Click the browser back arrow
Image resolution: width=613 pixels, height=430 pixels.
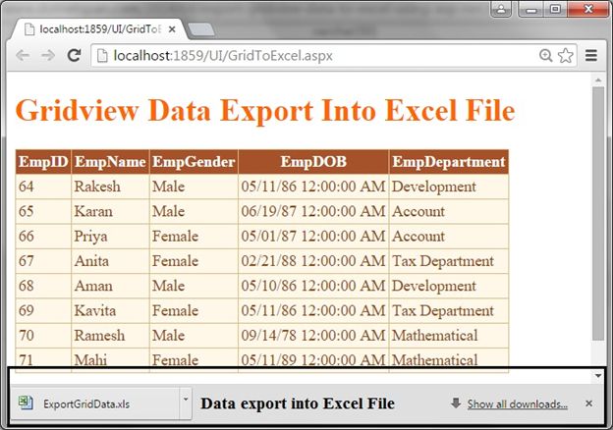tap(23, 55)
